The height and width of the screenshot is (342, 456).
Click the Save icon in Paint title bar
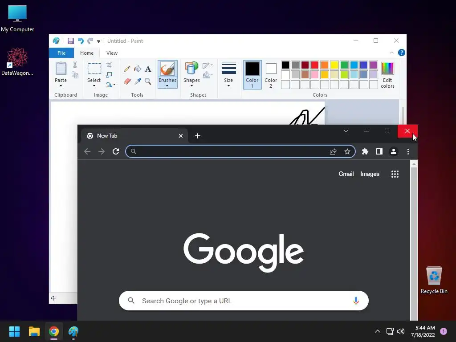pyautogui.click(x=71, y=41)
